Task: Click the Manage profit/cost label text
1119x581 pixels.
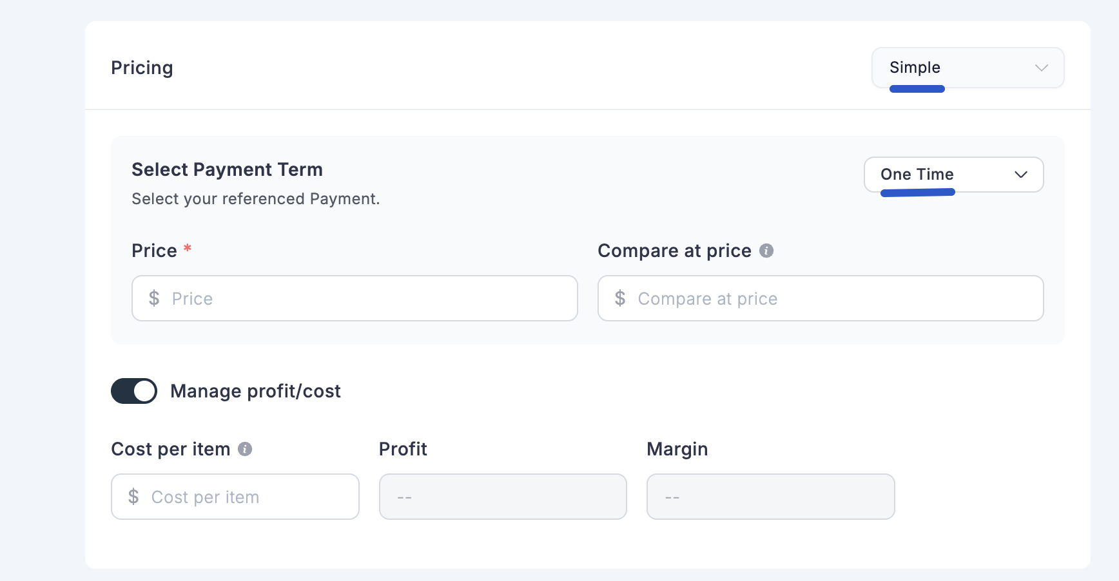Action: pos(255,391)
